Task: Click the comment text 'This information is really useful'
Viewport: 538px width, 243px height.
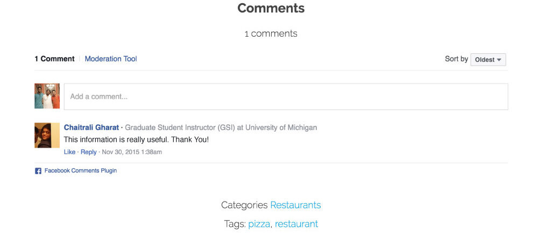Action: click(116, 140)
